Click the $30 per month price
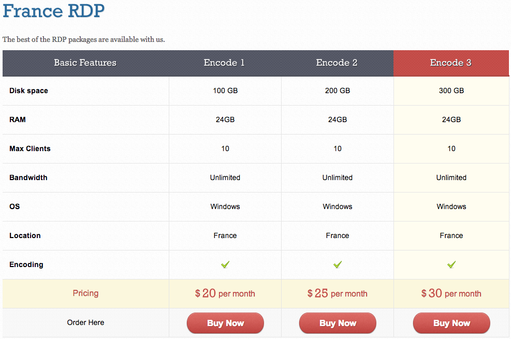The image size is (511, 339). [451, 293]
